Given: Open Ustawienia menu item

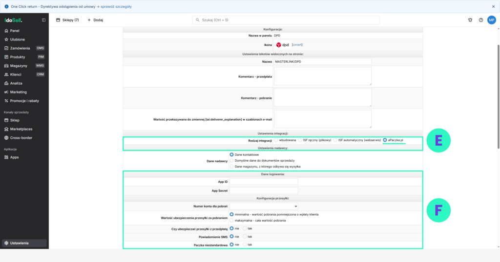Looking at the screenshot, I should click(24, 243).
